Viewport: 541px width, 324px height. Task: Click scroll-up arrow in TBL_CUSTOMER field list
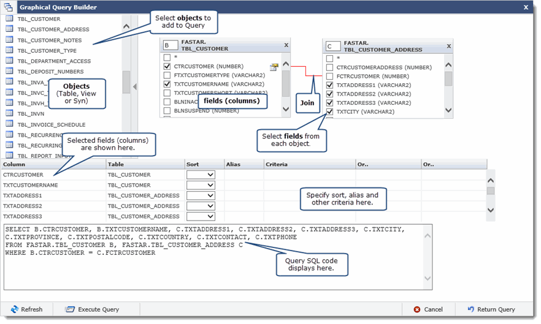(286, 64)
